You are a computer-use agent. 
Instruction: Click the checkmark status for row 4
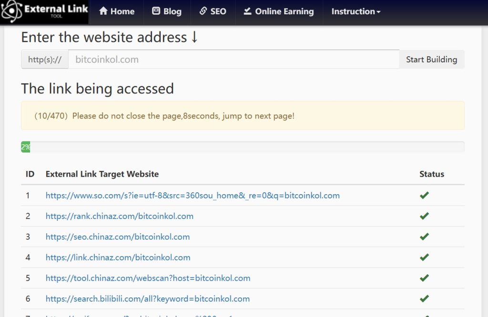pyautogui.click(x=424, y=258)
